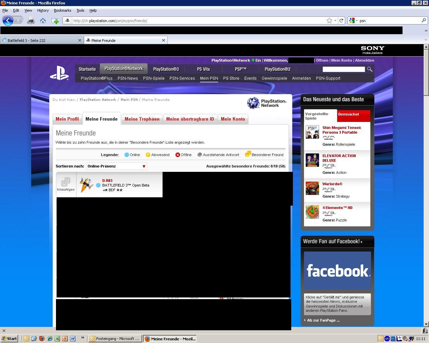Screen dimensions: 429x343
Task: Open the Meine Trophäen tab
Action: click(142, 119)
